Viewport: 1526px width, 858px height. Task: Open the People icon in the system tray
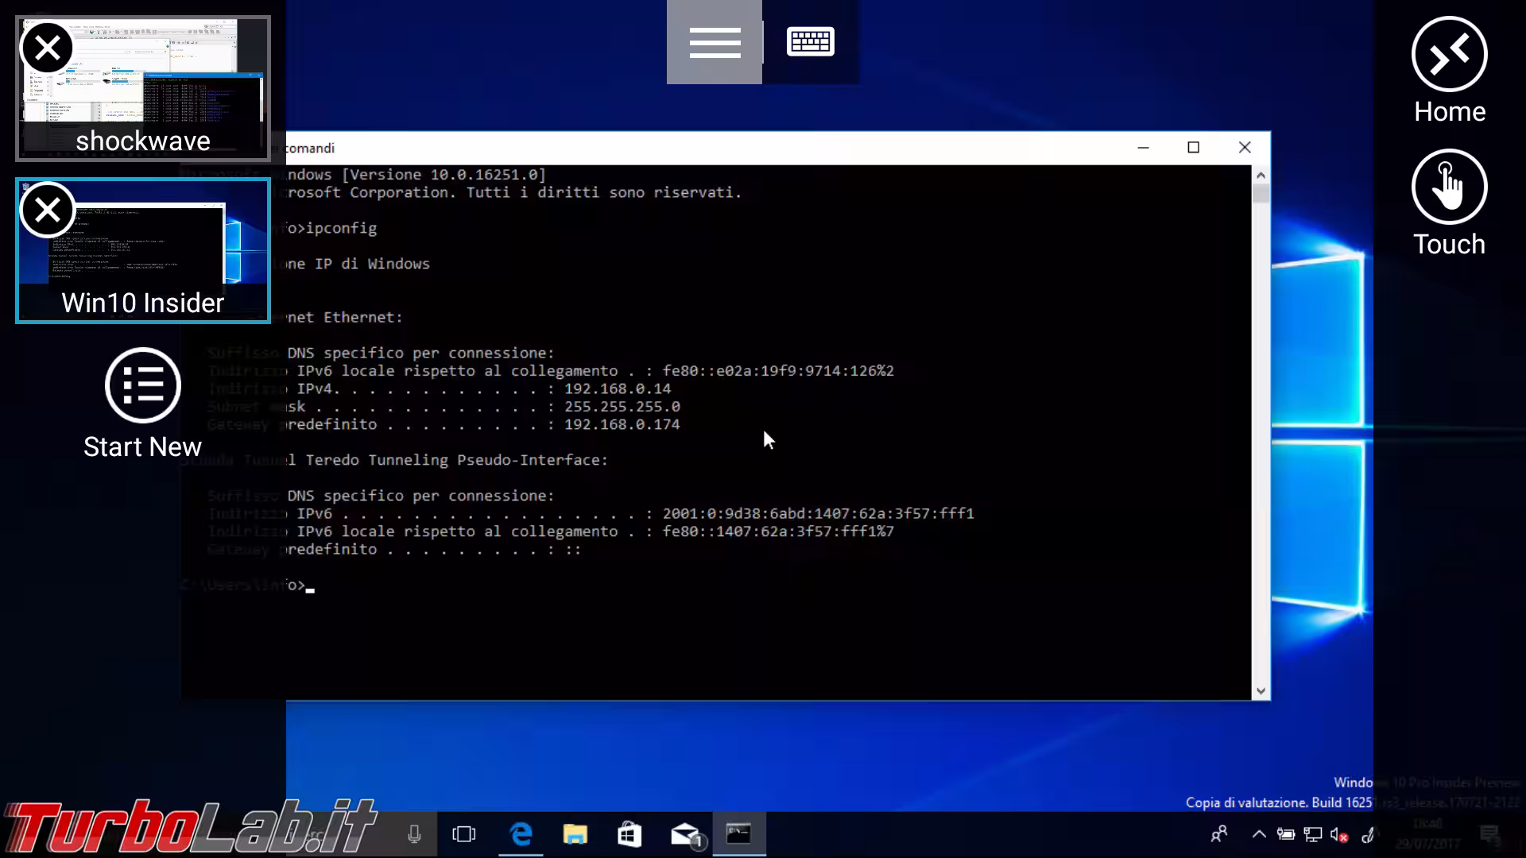pos(1219,834)
